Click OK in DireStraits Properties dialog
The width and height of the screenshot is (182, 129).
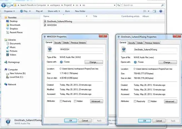[145, 121]
